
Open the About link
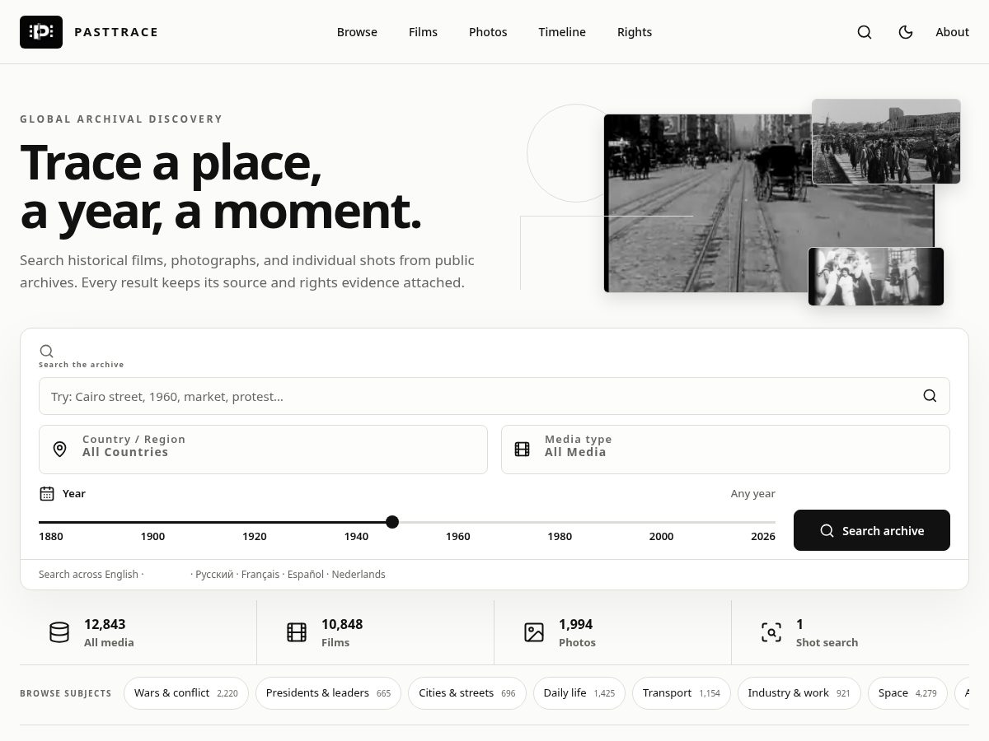click(x=952, y=32)
